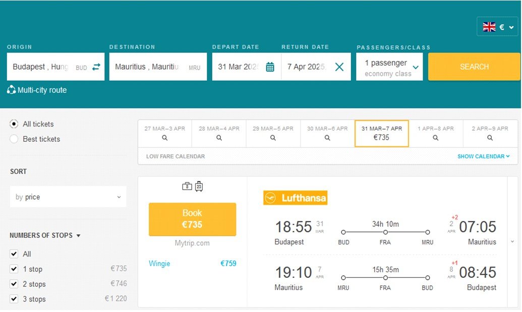Click the UK flag language icon
The height and width of the screenshot is (312, 522).
pos(489,27)
